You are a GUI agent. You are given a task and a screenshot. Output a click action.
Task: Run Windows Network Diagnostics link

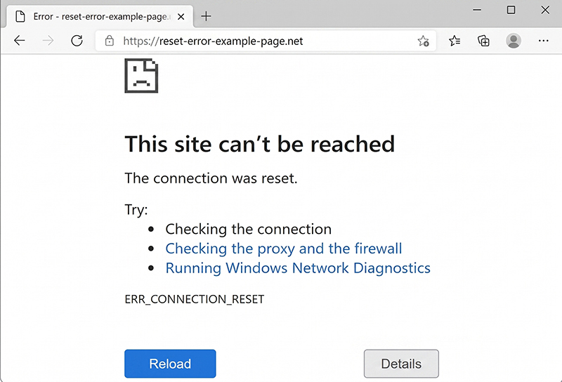tap(298, 268)
